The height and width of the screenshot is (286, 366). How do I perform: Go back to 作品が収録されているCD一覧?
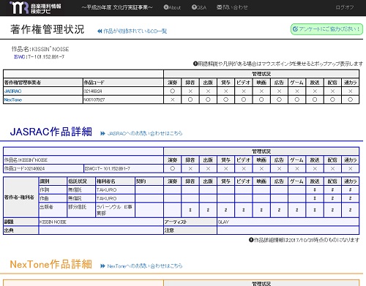(135, 31)
